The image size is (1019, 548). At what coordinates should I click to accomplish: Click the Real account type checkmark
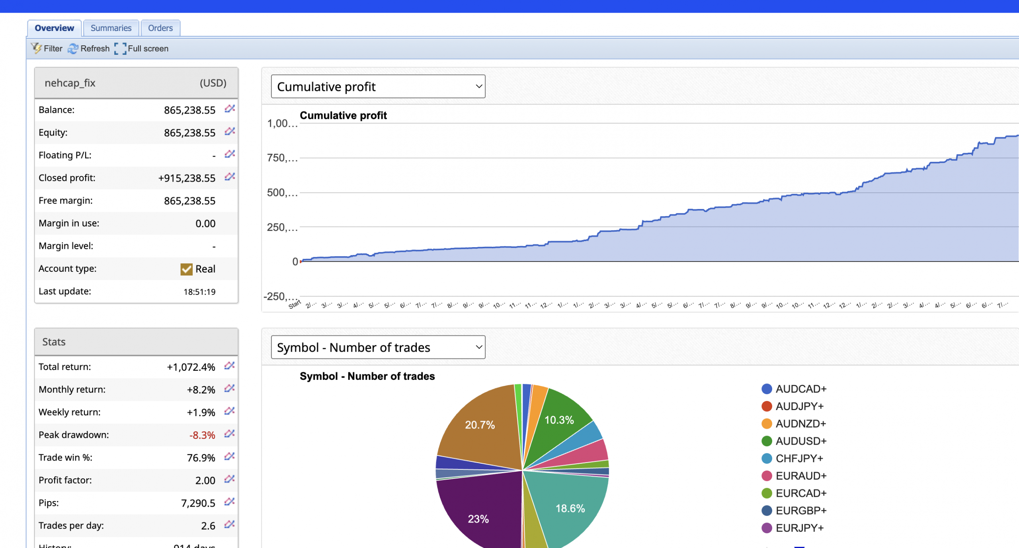(186, 269)
